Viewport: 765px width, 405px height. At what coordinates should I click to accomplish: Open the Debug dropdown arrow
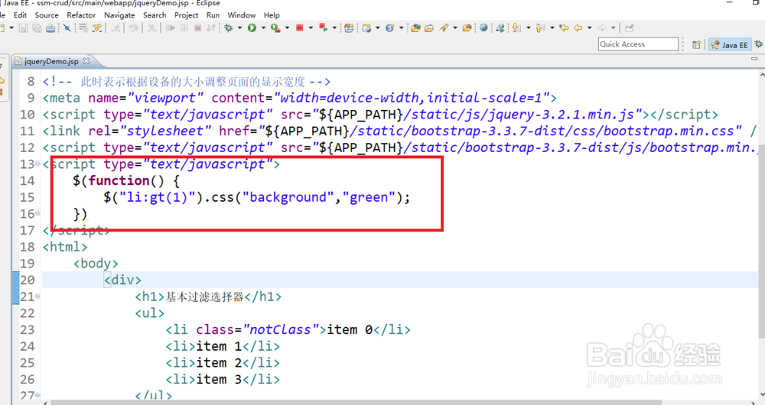[239, 28]
